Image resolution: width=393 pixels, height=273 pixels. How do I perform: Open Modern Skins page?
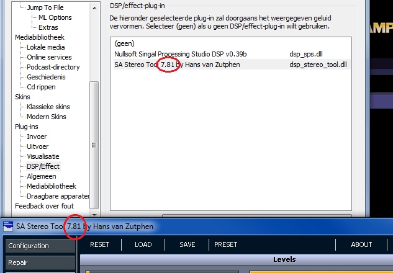coord(47,117)
